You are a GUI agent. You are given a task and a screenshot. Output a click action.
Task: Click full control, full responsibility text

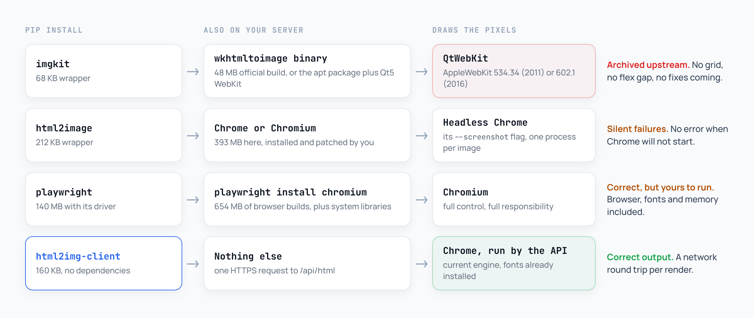pos(498,206)
